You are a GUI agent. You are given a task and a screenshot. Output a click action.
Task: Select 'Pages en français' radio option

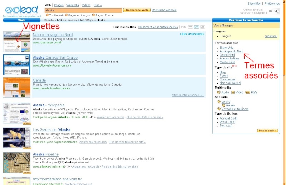click(x=66, y=15)
